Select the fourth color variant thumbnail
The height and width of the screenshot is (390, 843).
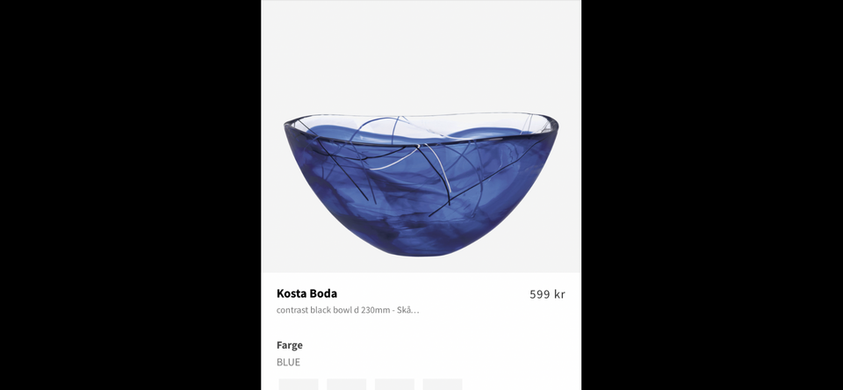pyautogui.click(x=443, y=384)
